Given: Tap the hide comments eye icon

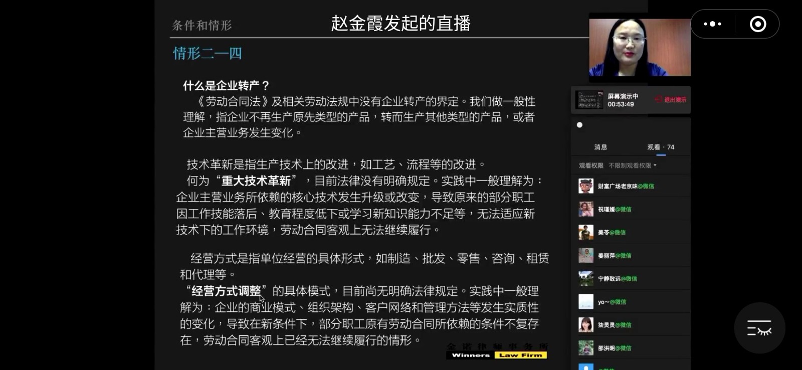Looking at the screenshot, I should [x=759, y=327].
